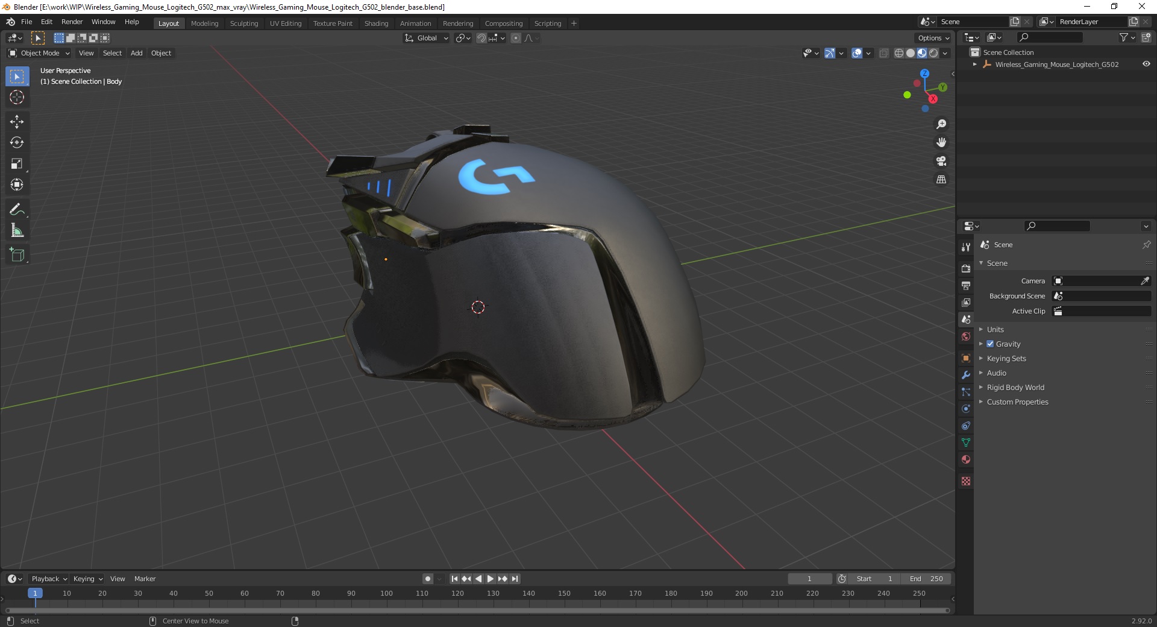
Task: Jump to the timeline end frame
Action: pos(515,579)
